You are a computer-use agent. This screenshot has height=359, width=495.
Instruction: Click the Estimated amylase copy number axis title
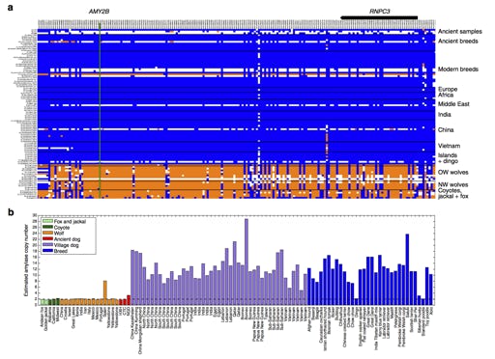click(26, 261)
